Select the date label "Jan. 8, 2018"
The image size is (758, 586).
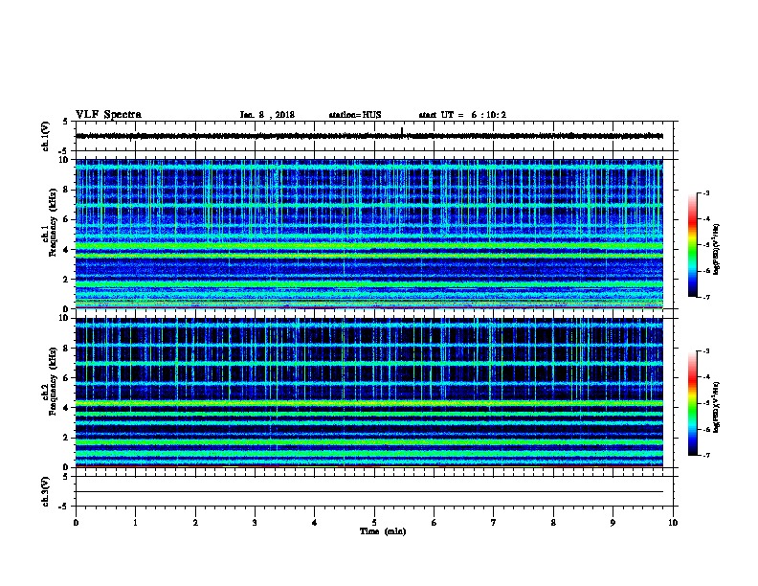[267, 115]
